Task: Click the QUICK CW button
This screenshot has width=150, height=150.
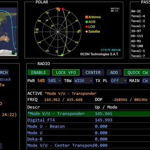Action: (137, 72)
